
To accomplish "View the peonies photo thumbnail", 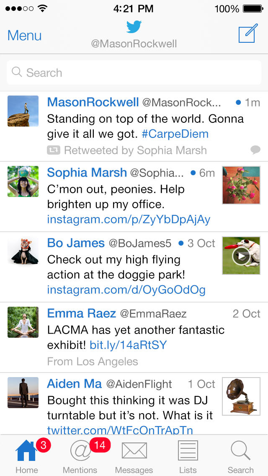I will (241, 185).
